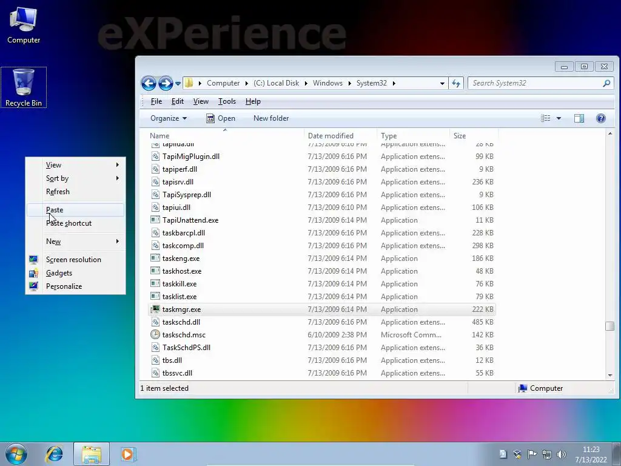Click the (C:) Local Disk breadcrumb
This screenshot has width=621, height=466.
point(276,83)
